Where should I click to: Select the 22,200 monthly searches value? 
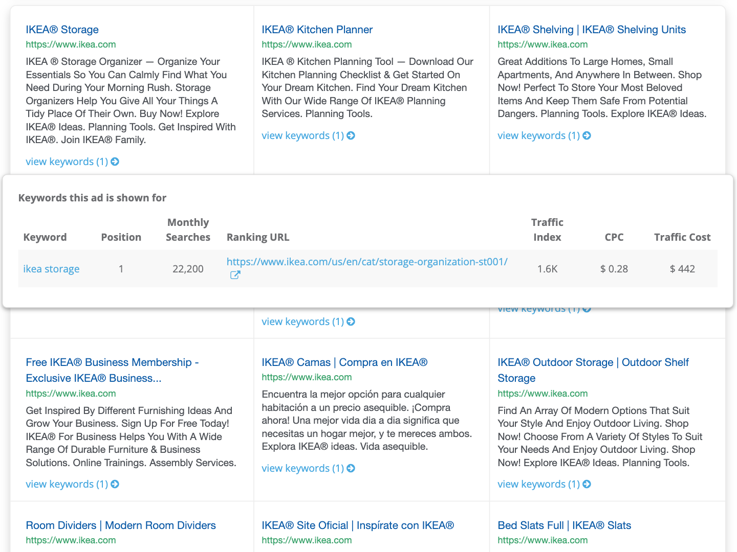(x=188, y=269)
